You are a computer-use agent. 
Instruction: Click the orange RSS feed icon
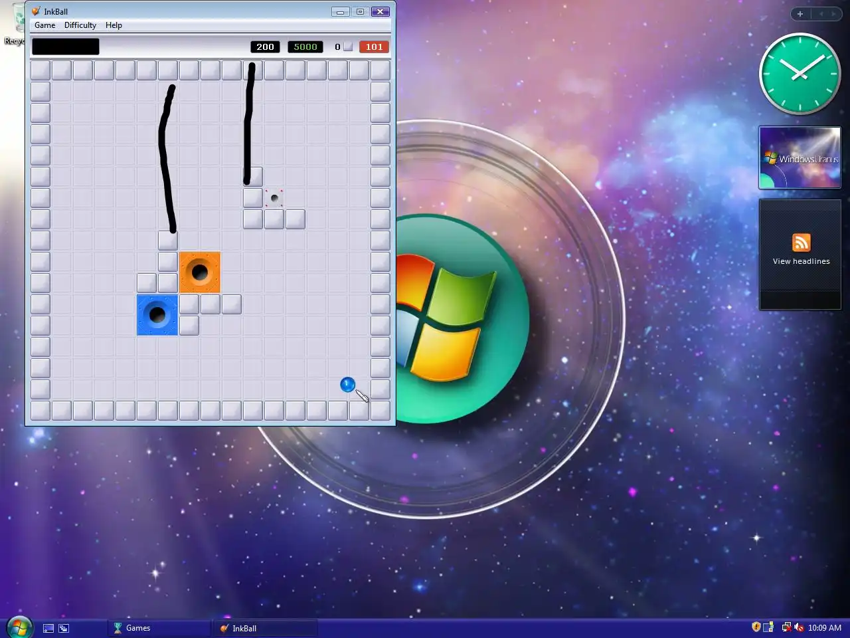802,243
